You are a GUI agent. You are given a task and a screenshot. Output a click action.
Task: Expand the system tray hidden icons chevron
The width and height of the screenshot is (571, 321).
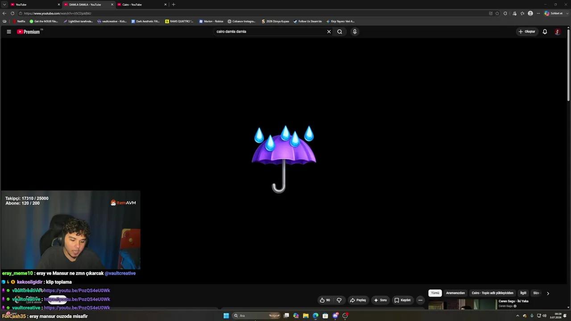(517, 316)
